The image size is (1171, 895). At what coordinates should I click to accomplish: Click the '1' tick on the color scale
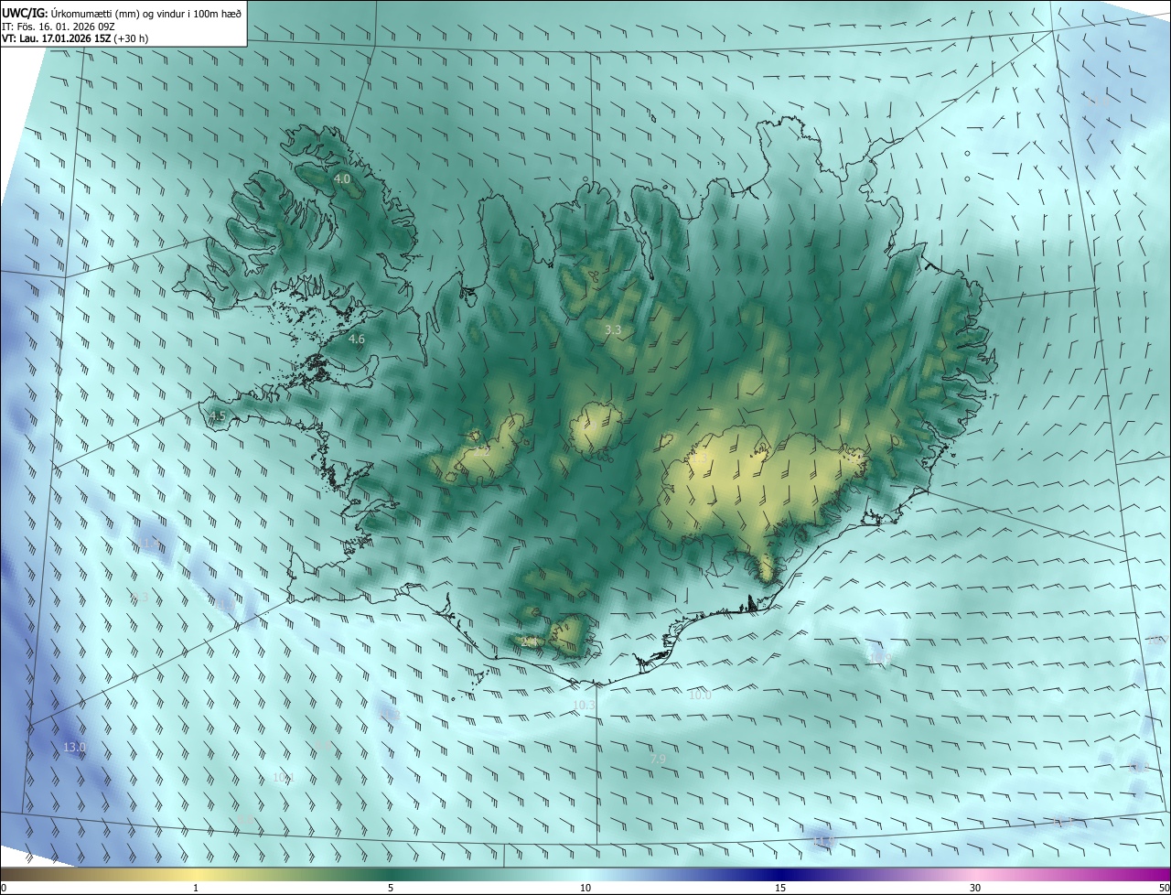pyautogui.click(x=196, y=888)
